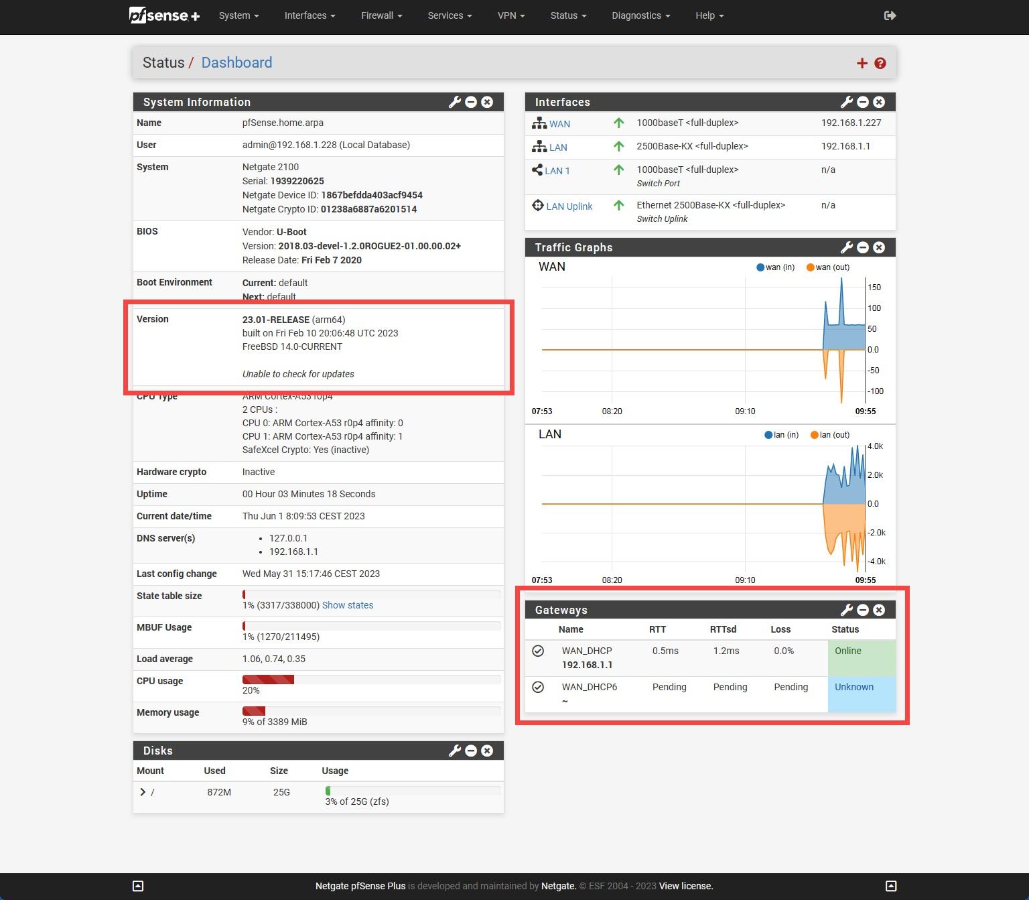The width and height of the screenshot is (1029, 900).
Task: Click the LAN Uplink crosshair icon
Action: 538,206
